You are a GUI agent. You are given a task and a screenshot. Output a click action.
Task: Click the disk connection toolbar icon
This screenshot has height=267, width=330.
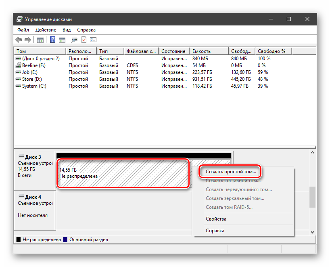[x=74, y=40]
